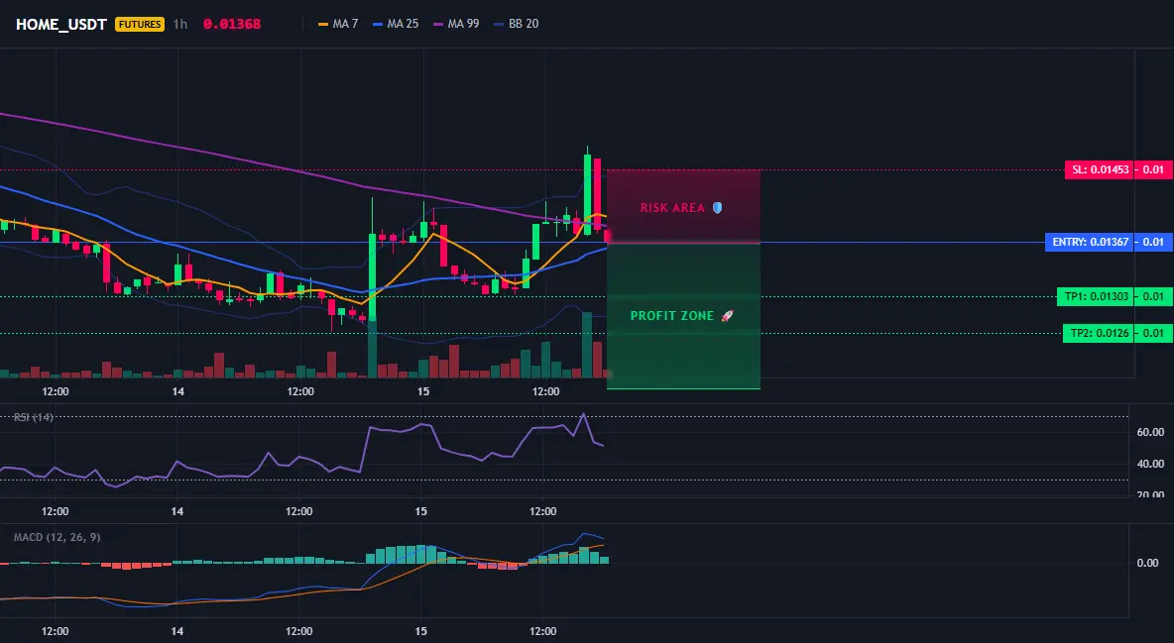Viewport: 1174px width, 643px height.
Task: Click the HOME_USDT symbol name
Action: tap(61, 24)
